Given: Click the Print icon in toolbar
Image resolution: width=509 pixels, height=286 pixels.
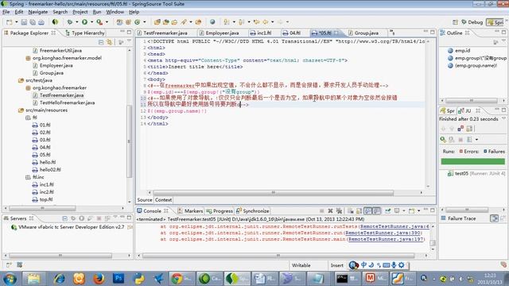Looking at the screenshot, I should point(41,22).
